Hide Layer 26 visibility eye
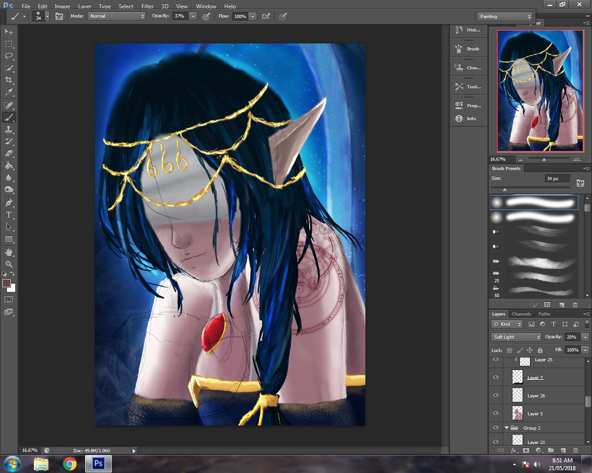Image resolution: width=592 pixels, height=473 pixels. [x=496, y=395]
